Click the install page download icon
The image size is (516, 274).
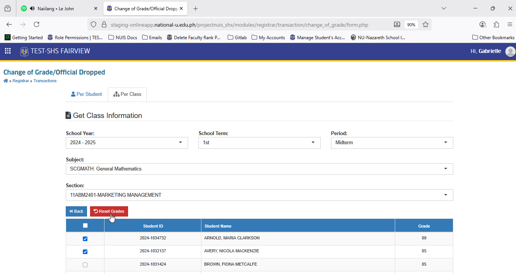[x=397, y=24]
